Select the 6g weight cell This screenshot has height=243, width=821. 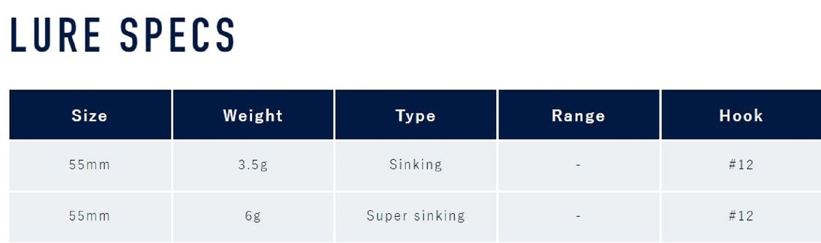pos(253,216)
